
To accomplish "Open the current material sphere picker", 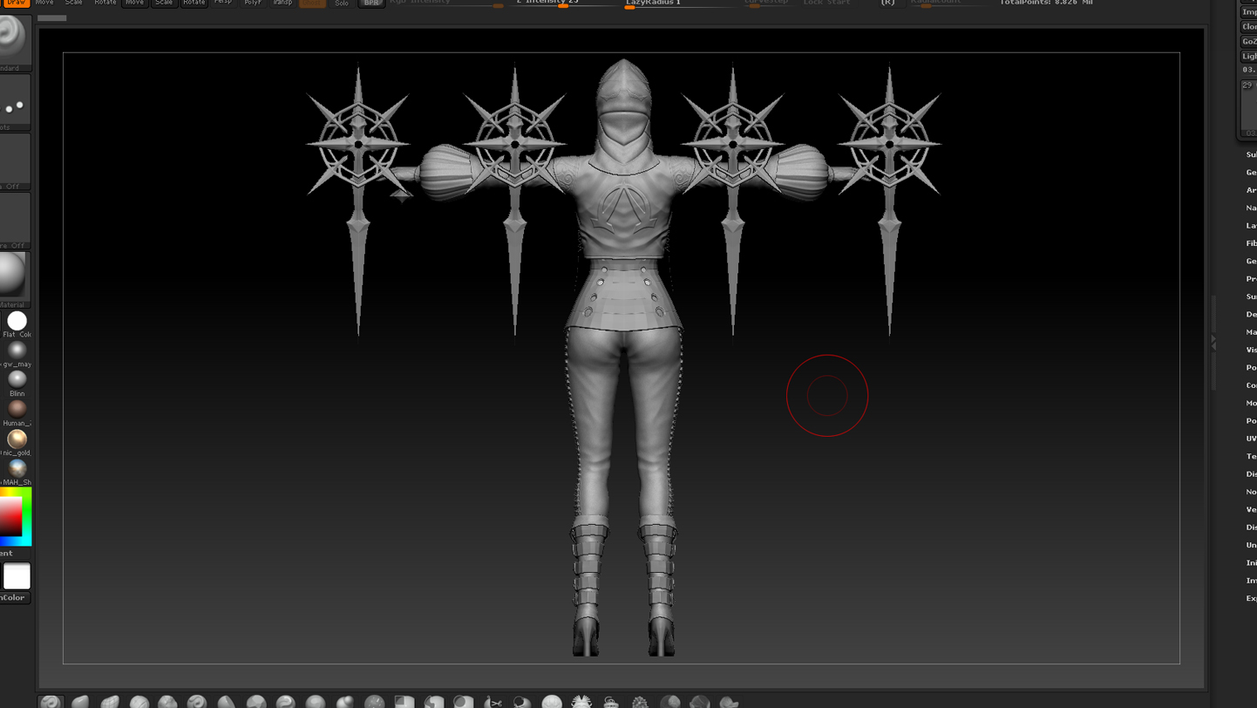I will pos(15,279).
